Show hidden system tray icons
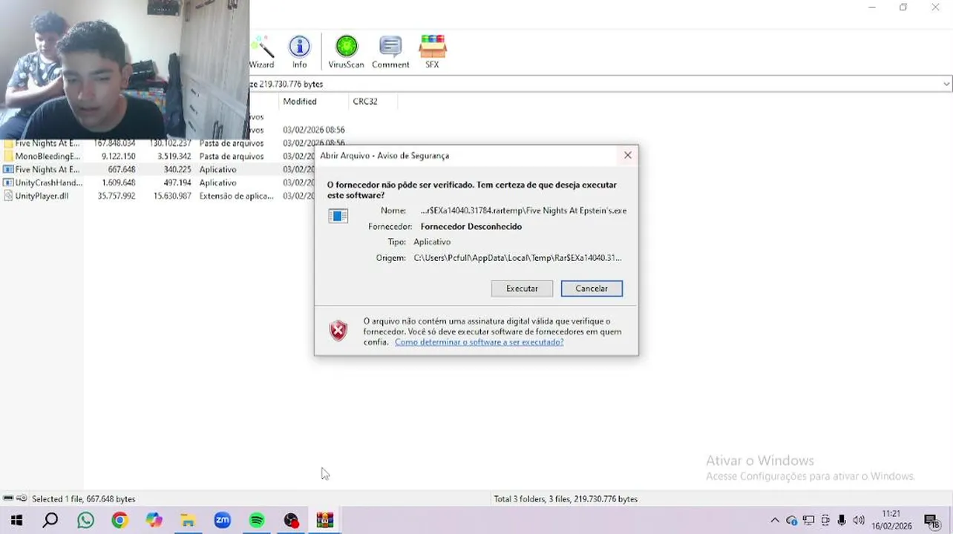This screenshot has width=953, height=534. point(775,521)
